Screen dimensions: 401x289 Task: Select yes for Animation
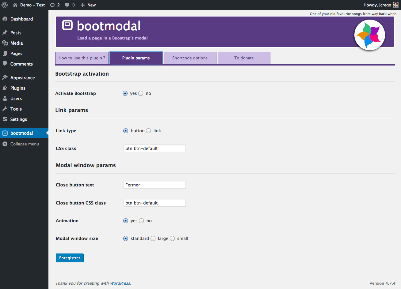[126, 221]
